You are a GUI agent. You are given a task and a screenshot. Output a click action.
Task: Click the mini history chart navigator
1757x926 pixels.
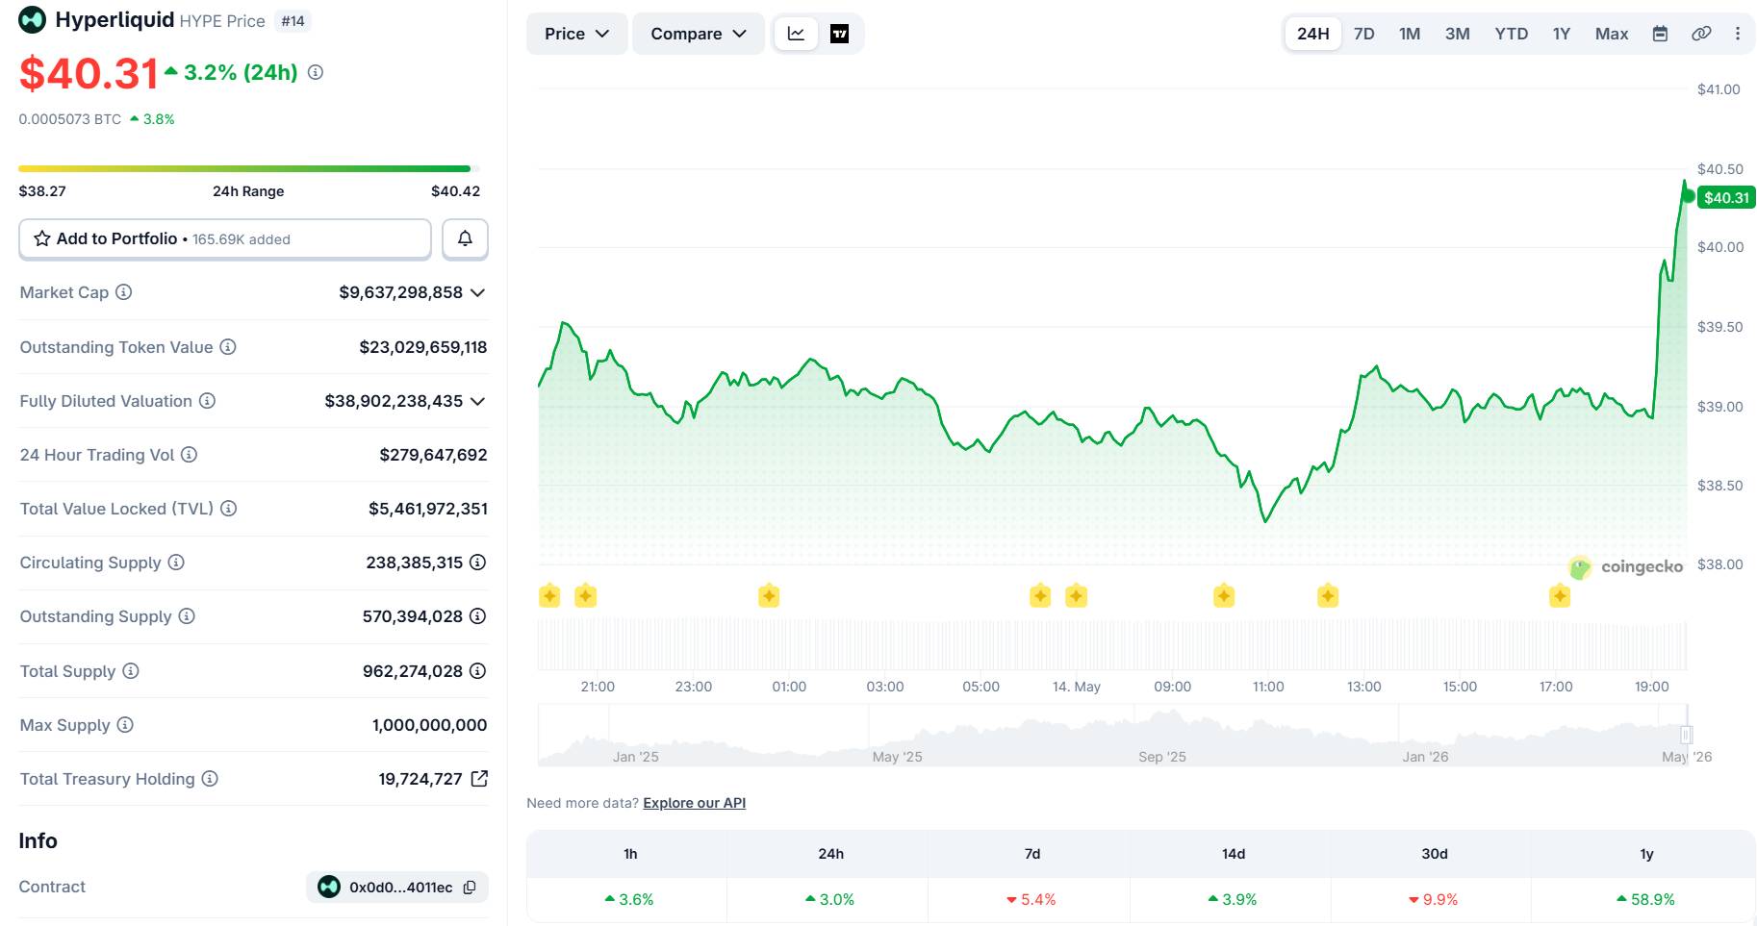click(1112, 736)
